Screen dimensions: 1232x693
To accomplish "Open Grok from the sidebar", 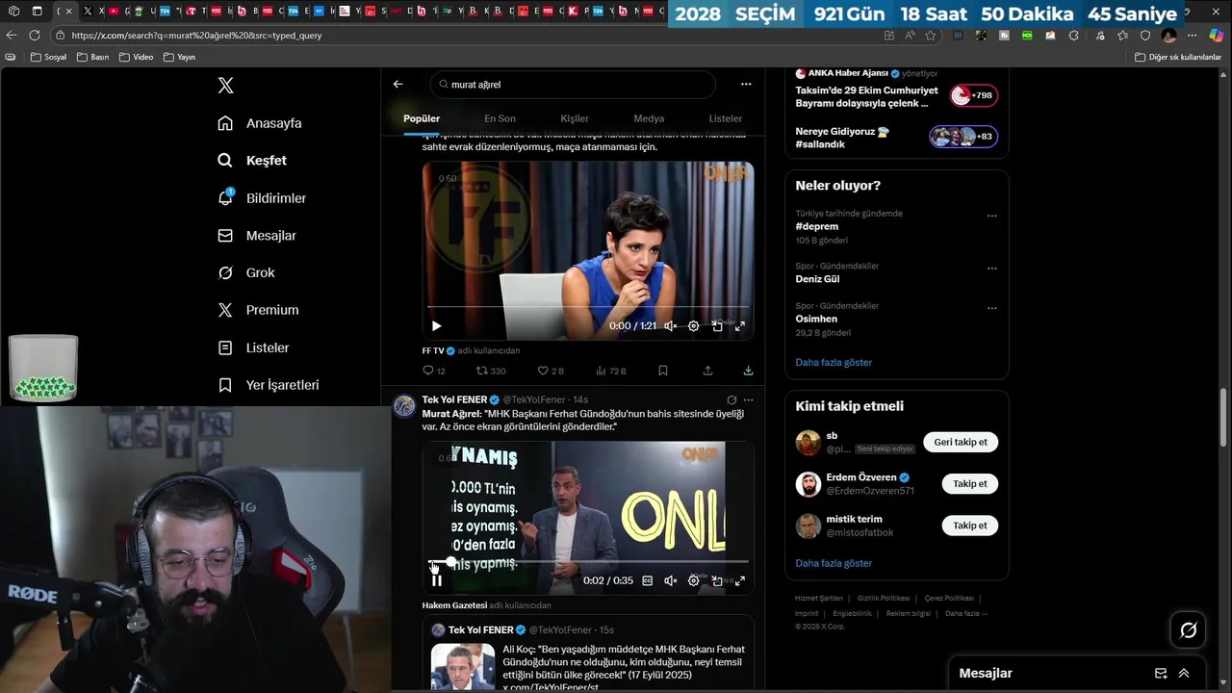I will click(x=246, y=273).
